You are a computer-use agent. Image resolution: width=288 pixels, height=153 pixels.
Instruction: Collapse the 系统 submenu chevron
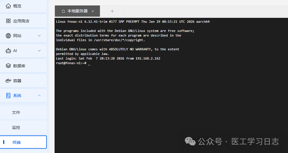click(x=40, y=95)
